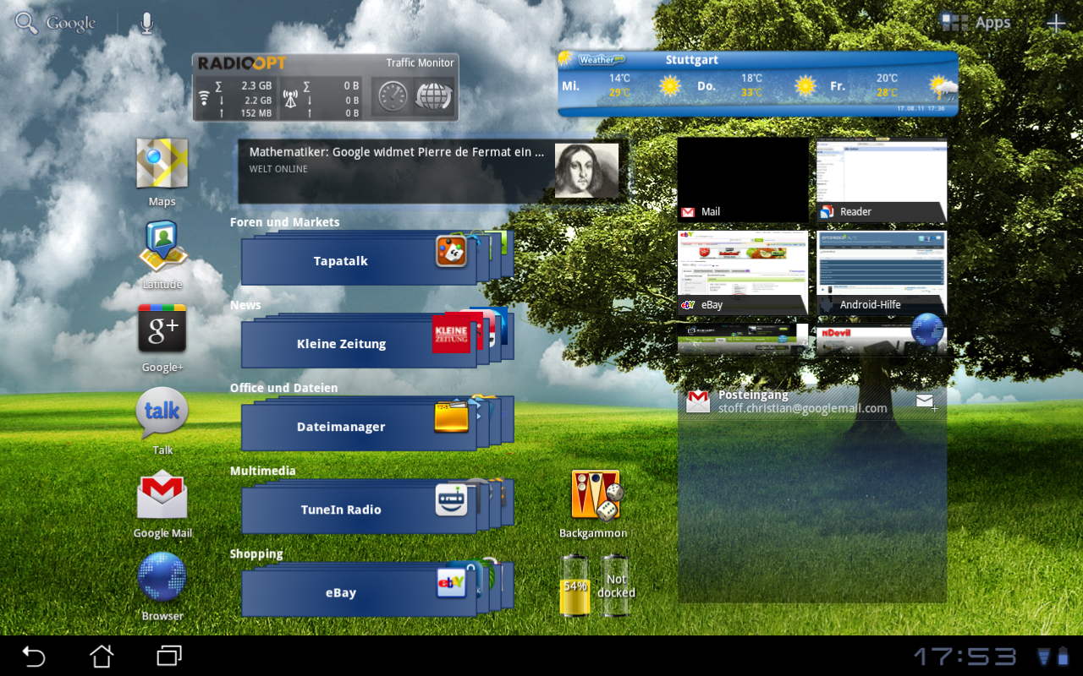Viewport: 1083px width, 676px height.
Task: Open the eBay bookmark thumbnail
Action: [x=743, y=272]
